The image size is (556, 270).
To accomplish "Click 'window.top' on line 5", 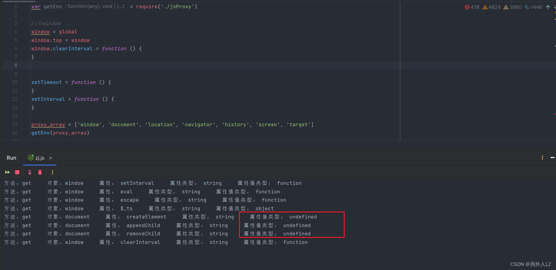I will pyautogui.click(x=47, y=40).
